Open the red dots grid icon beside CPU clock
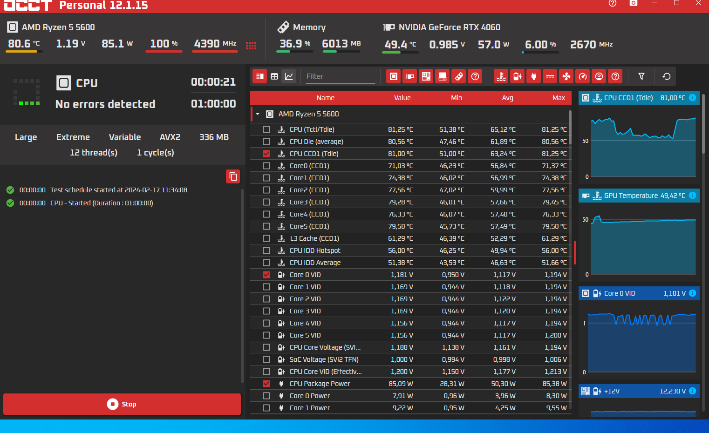This screenshot has height=433, width=709. point(251,45)
